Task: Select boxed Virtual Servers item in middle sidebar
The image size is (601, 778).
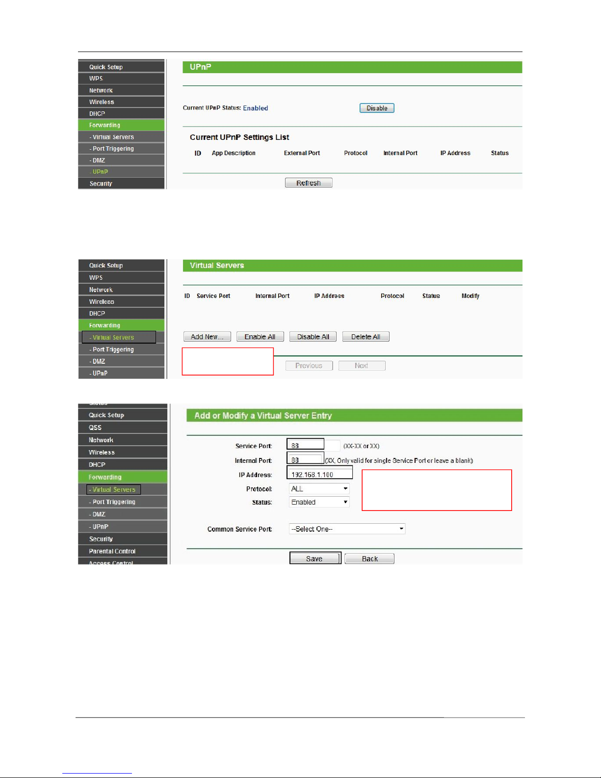Action: pos(119,337)
